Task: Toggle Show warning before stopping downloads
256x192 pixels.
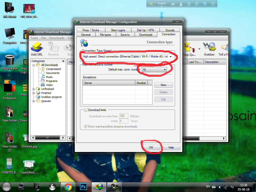Action: (x=85, y=126)
